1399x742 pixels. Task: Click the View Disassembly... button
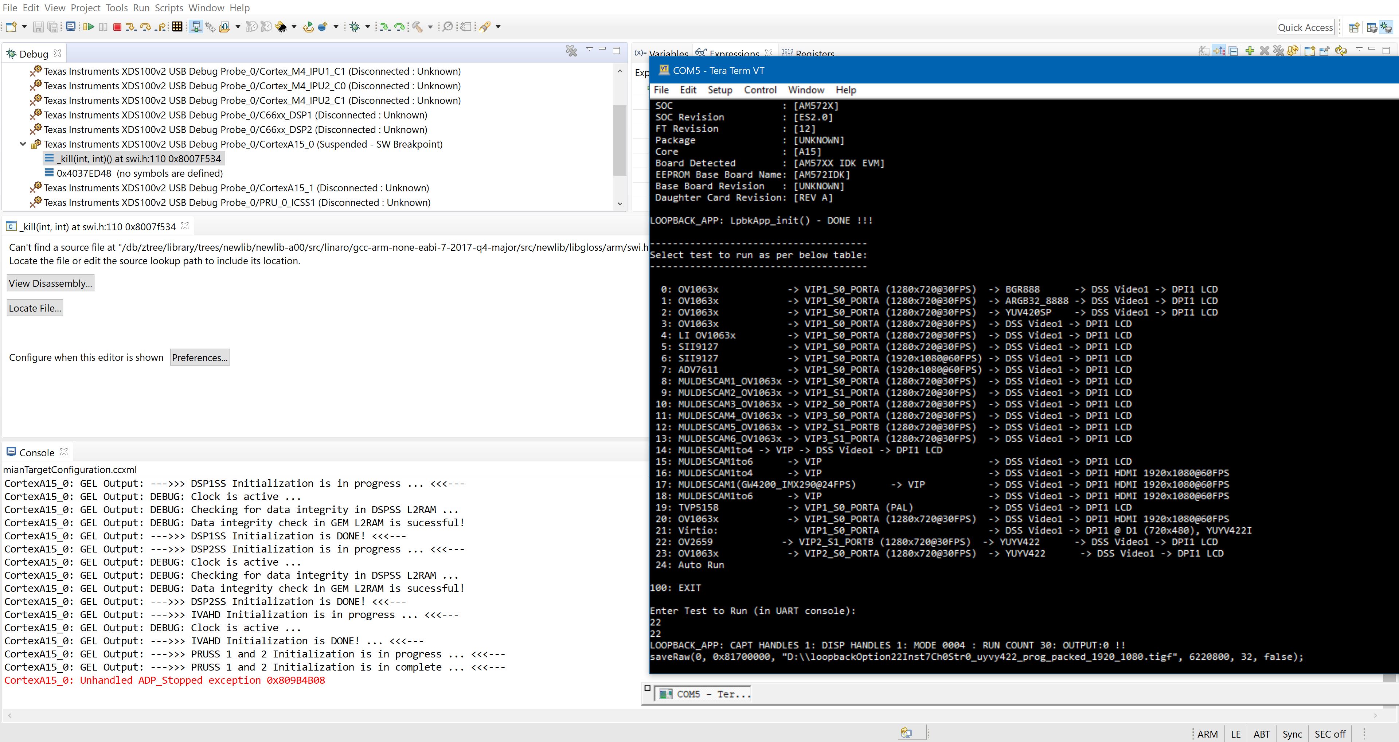click(51, 283)
